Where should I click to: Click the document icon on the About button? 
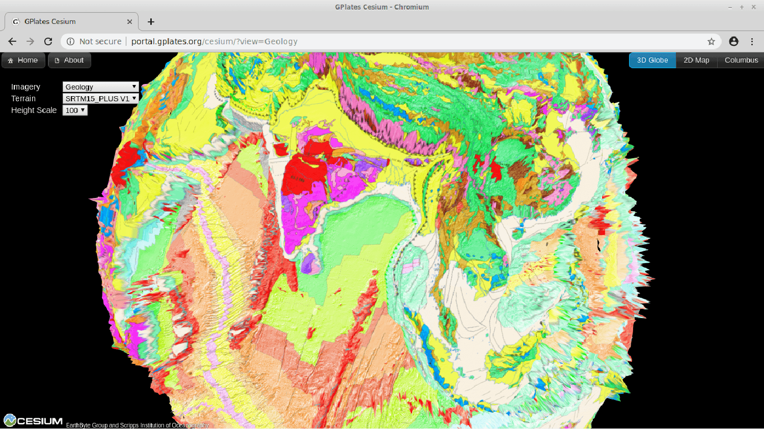pyautogui.click(x=58, y=60)
